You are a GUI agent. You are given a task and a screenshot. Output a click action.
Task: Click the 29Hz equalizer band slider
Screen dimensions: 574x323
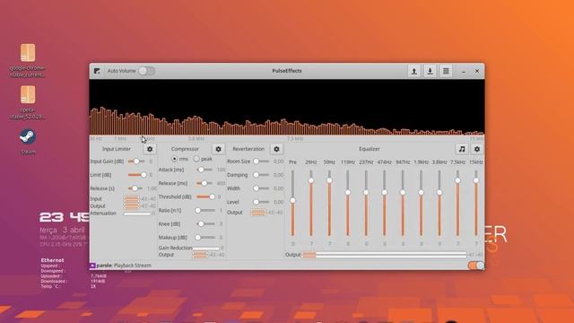click(x=311, y=204)
